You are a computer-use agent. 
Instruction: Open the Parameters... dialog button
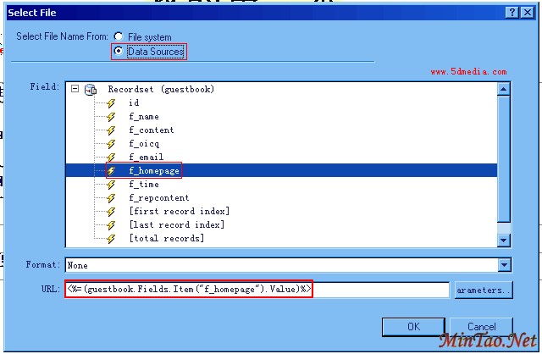click(484, 290)
